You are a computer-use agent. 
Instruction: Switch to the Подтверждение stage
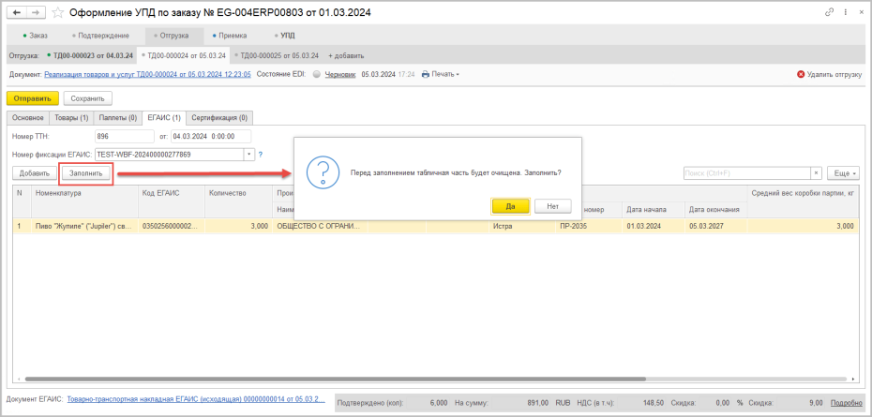pyautogui.click(x=100, y=36)
